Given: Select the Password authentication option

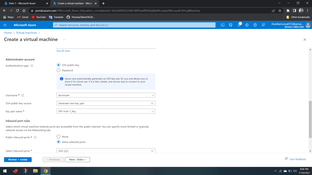Looking at the screenshot, I should [58, 70].
